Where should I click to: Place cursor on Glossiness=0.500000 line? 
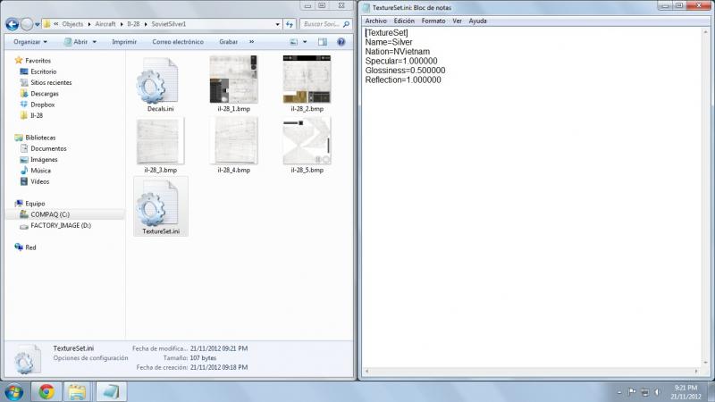tap(405, 71)
